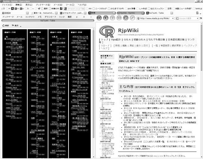This screenshot has width=203, height=159.
Task: Click the 日本語化掲示板 navigation link
Action: point(176,39)
